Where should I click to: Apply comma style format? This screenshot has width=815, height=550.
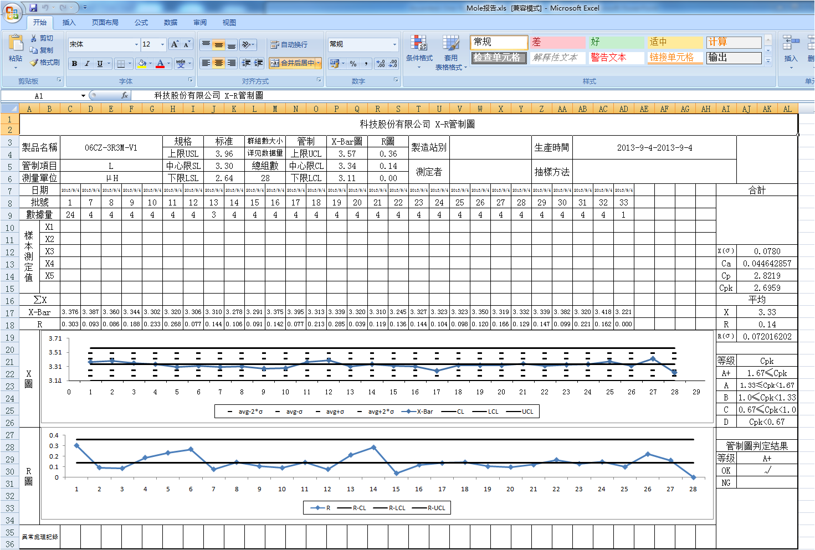tap(366, 64)
